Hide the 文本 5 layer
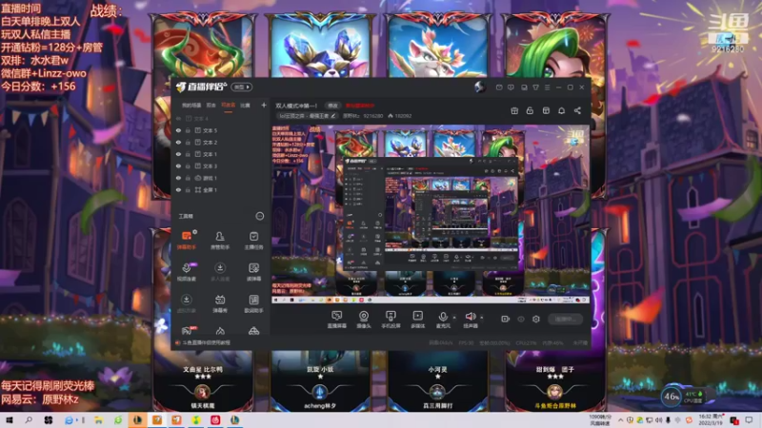This screenshot has height=428, width=762. 178,130
